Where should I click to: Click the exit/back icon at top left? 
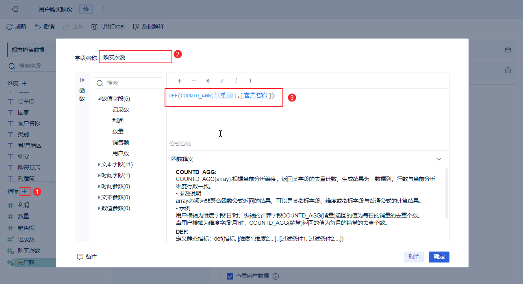(x=15, y=9)
